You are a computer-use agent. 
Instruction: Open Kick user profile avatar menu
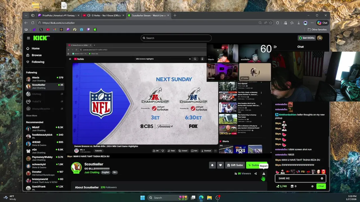(x=319, y=38)
